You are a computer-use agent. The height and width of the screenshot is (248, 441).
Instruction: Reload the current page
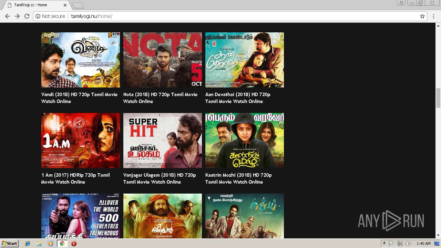(x=27, y=16)
